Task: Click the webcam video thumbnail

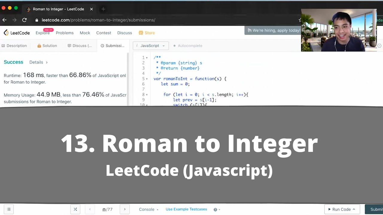Action: 339,30
